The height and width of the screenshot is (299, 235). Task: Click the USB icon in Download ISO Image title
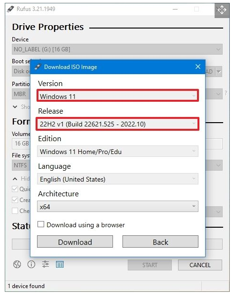coord(38,67)
